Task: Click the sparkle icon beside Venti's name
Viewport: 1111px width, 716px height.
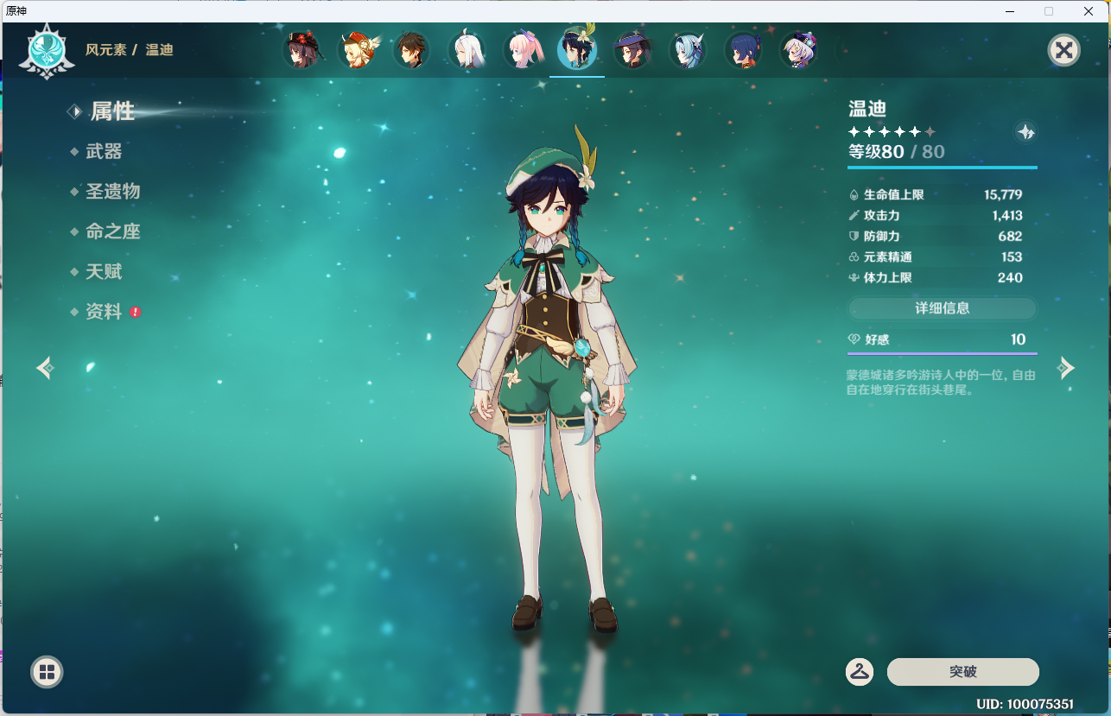Action: click(1025, 132)
